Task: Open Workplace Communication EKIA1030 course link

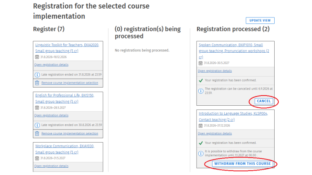Action: tap(65, 149)
